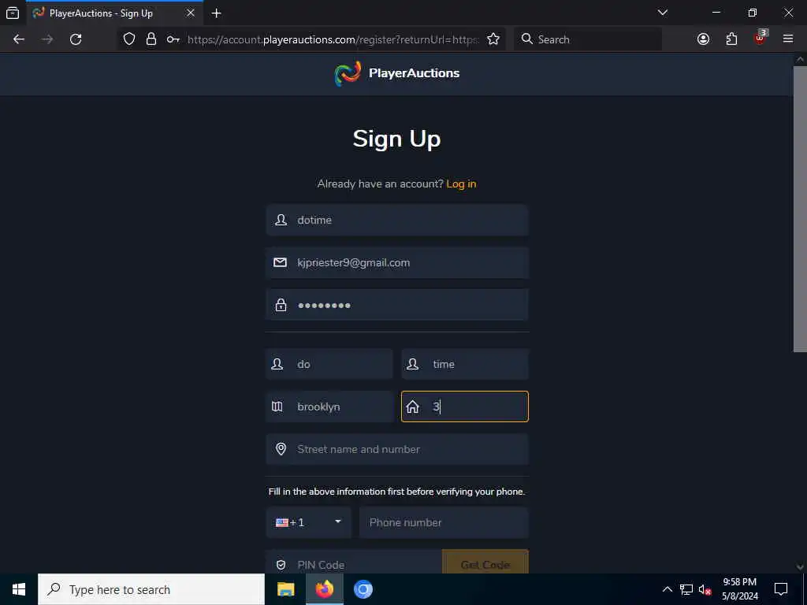Follow the Log in link
The width and height of the screenshot is (807, 605).
[461, 184]
